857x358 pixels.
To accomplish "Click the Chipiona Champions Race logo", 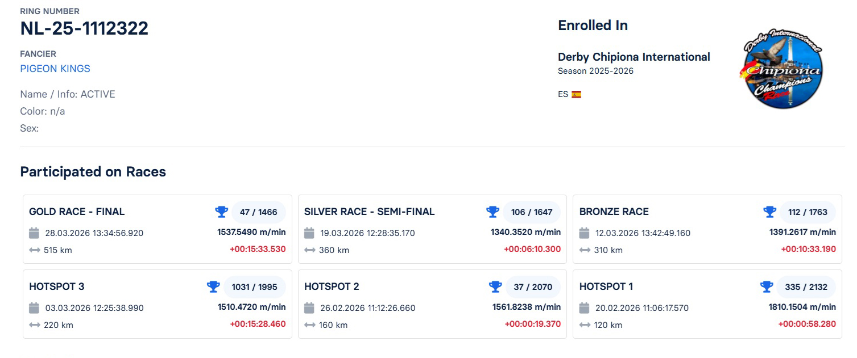I will pos(783,69).
